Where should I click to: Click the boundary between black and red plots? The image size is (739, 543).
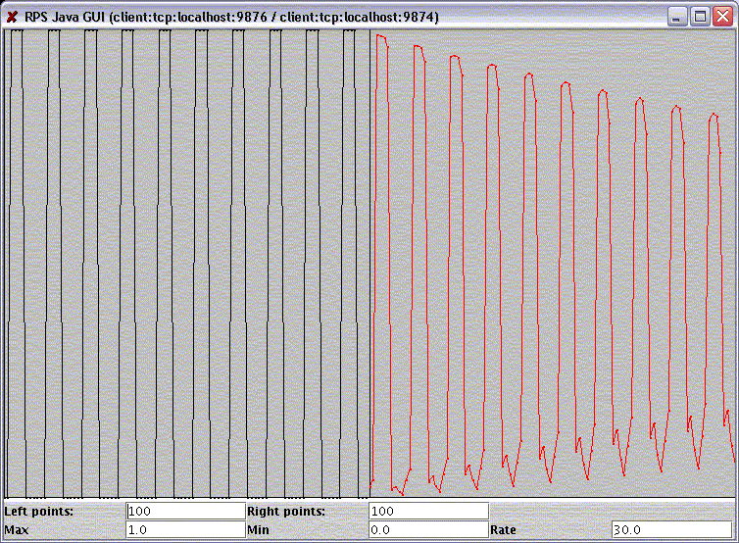pos(369,265)
